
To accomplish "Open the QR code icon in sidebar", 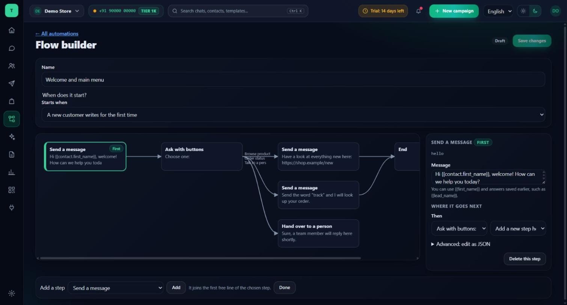I will pyautogui.click(x=12, y=190).
